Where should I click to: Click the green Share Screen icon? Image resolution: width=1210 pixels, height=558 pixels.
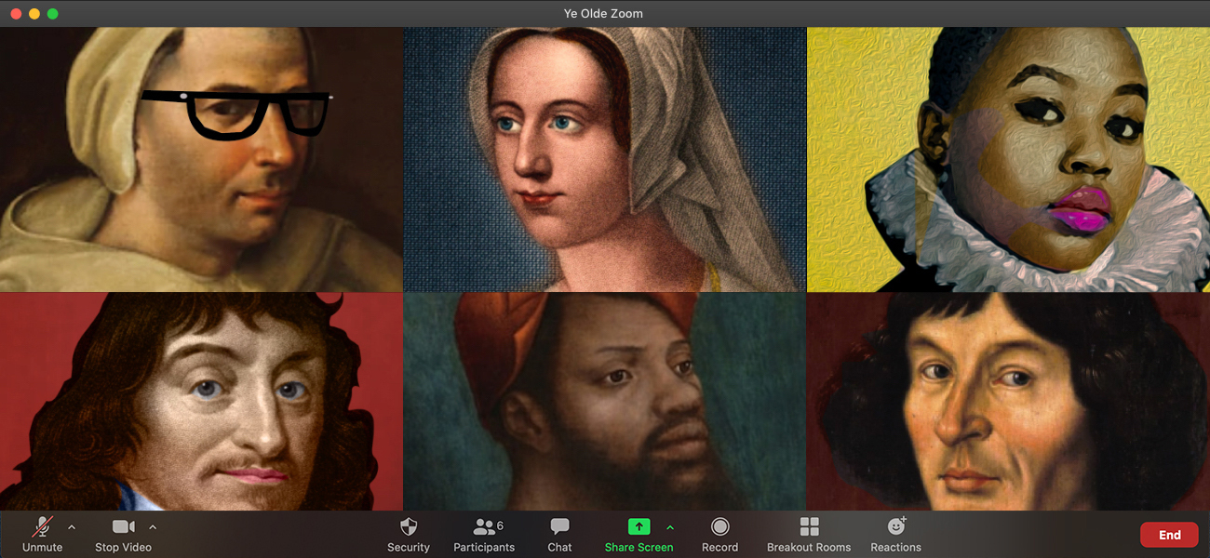tap(639, 527)
